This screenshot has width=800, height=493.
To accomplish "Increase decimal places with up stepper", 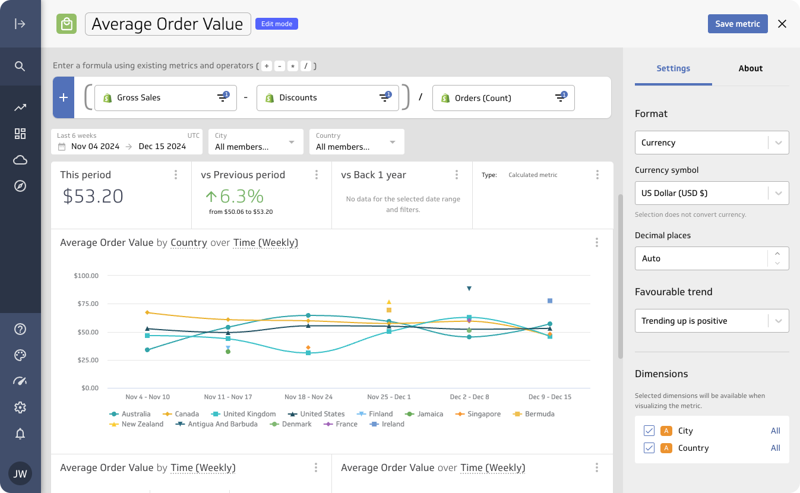I will [x=777, y=254].
